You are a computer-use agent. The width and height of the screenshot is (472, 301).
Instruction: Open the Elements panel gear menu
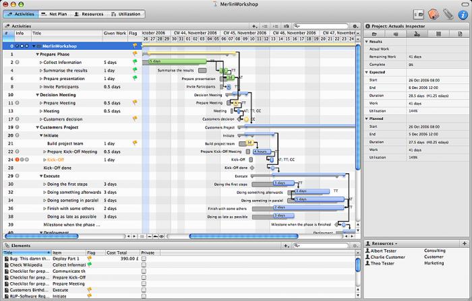coord(355,246)
